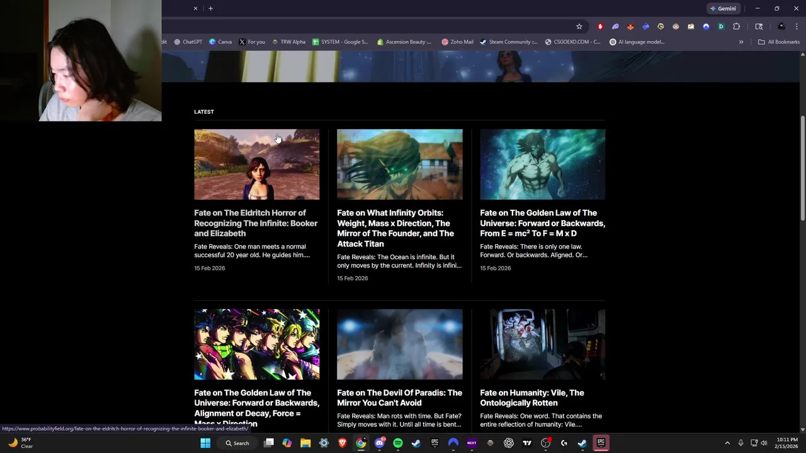Open the clock showing 10:11 PM

tap(787, 443)
